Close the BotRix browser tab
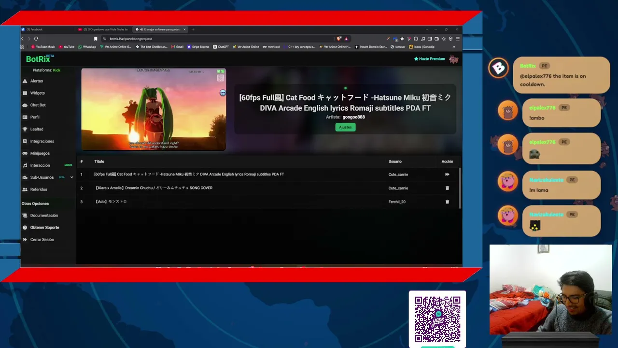Image resolution: width=618 pixels, height=348 pixels. point(184,29)
